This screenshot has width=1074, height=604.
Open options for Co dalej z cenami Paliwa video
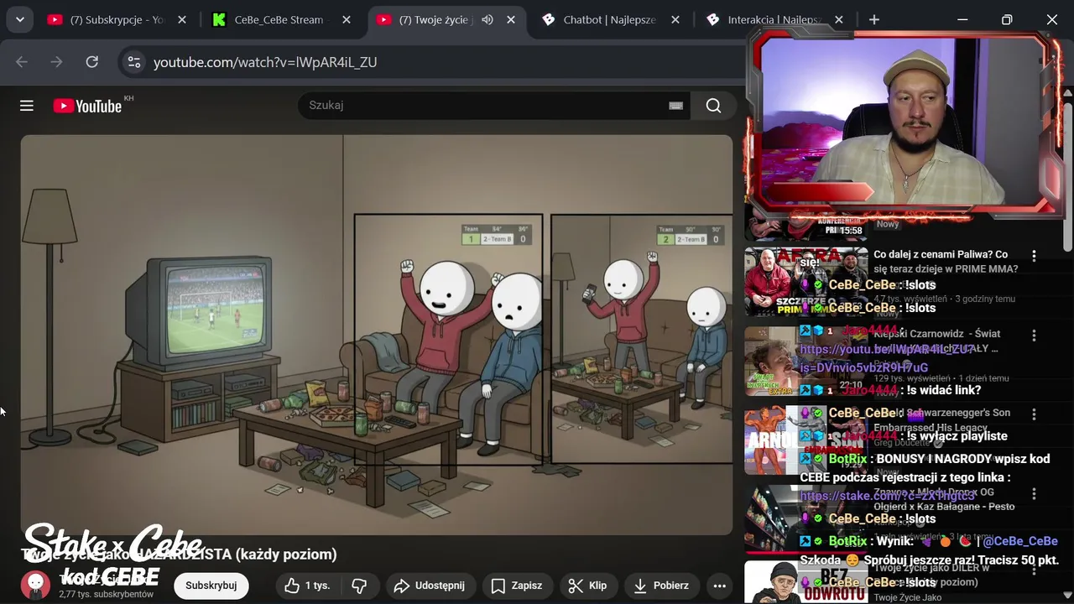[x=1034, y=256]
